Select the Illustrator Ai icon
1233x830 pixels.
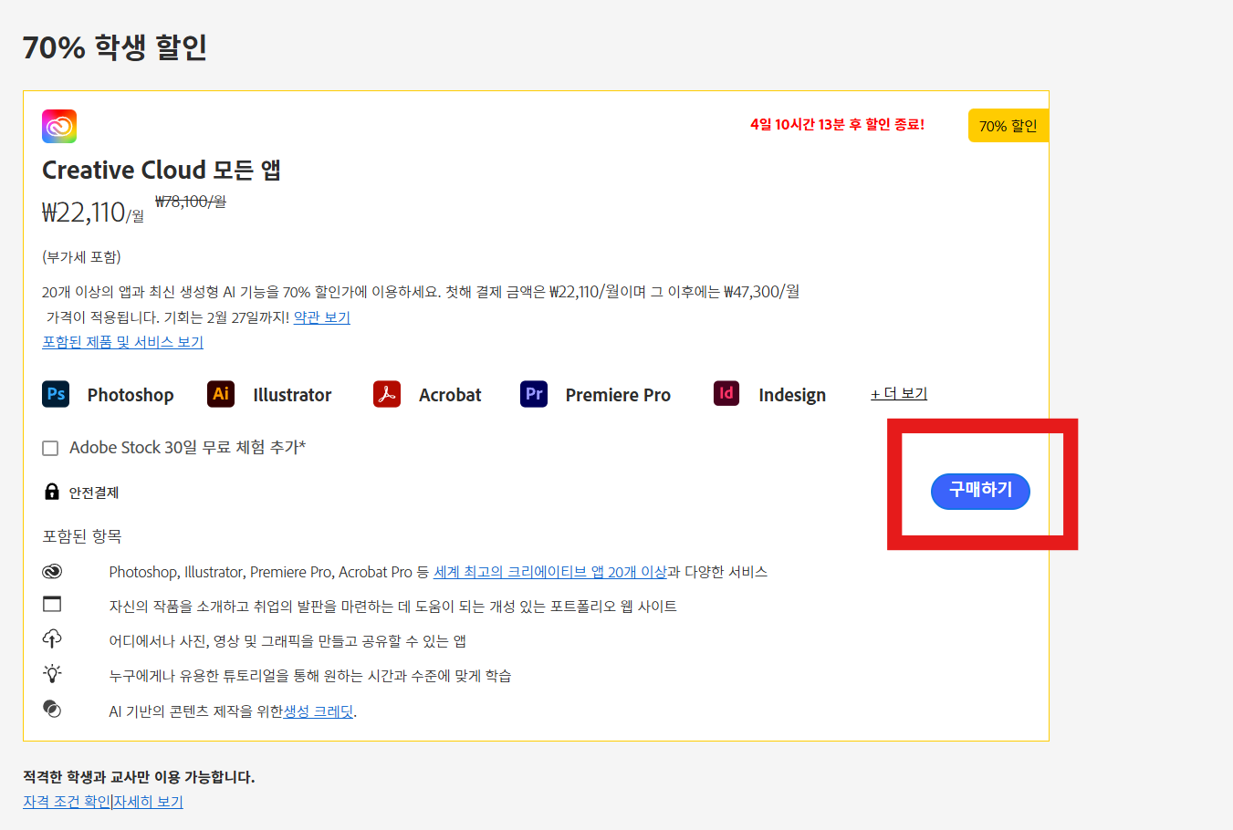pyautogui.click(x=221, y=394)
